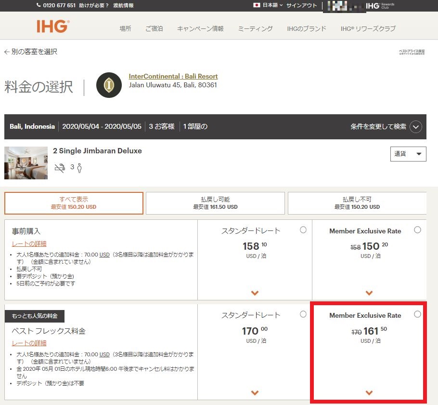Switch to the 払戻し不可 tab

click(357, 203)
